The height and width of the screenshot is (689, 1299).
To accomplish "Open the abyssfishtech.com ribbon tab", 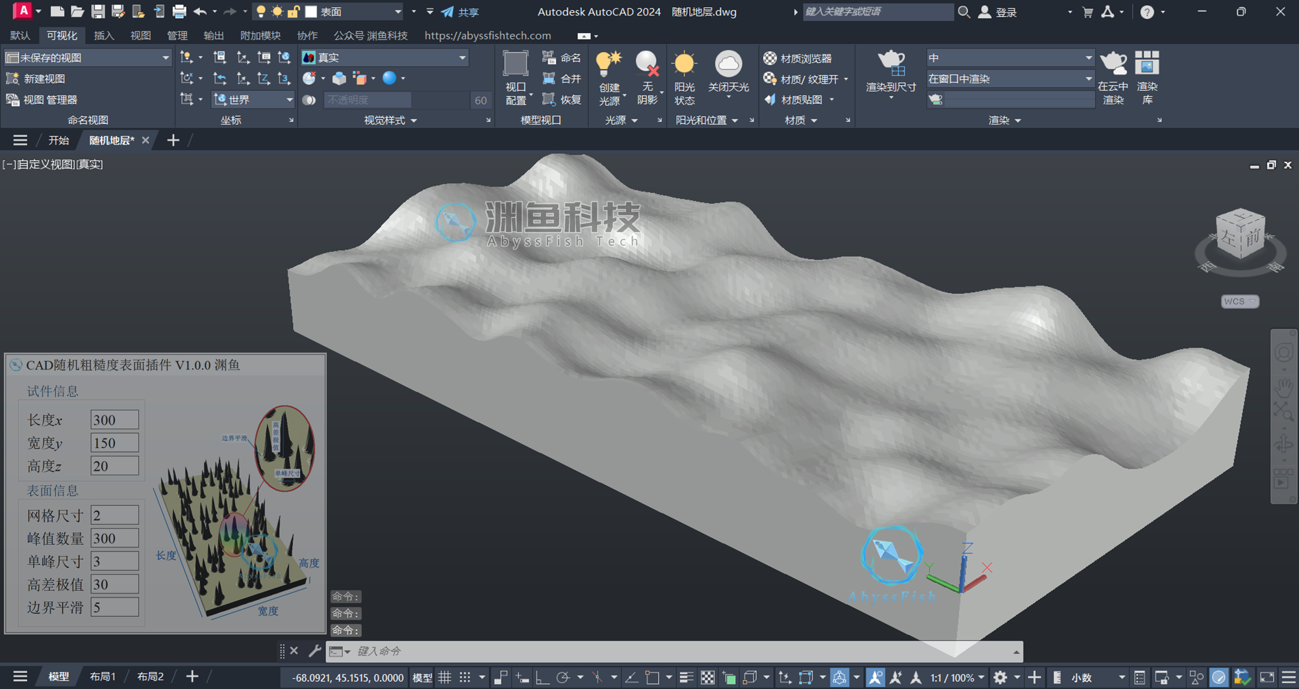I will [x=488, y=36].
